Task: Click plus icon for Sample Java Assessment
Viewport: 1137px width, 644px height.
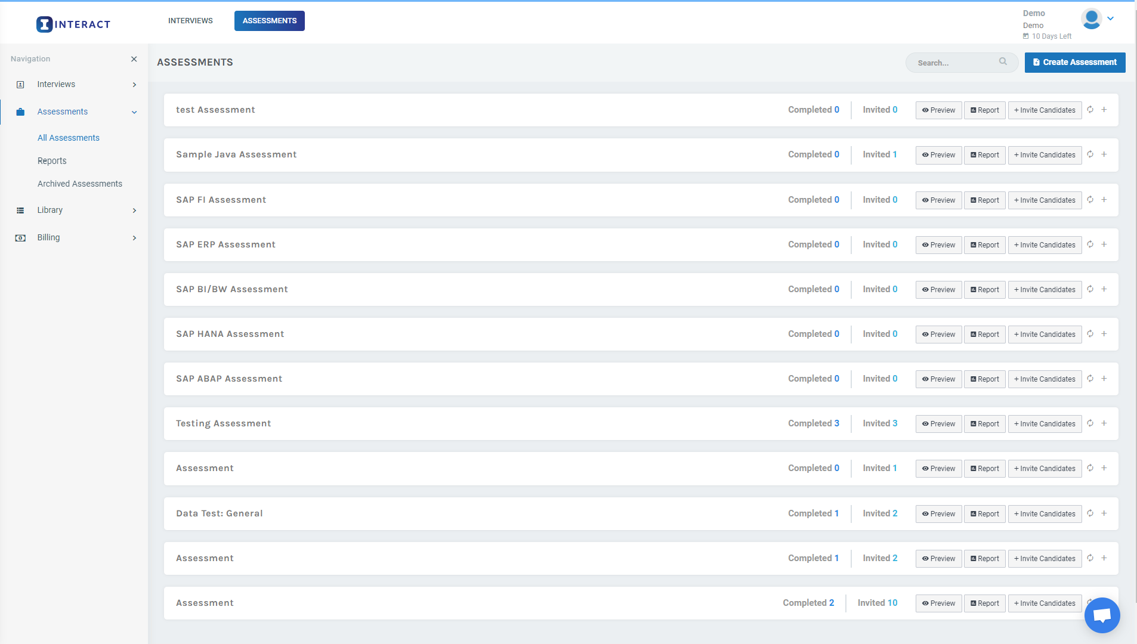Action: point(1104,154)
